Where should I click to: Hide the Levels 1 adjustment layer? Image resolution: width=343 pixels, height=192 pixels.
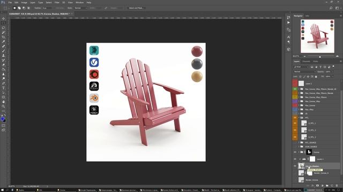click(295, 159)
